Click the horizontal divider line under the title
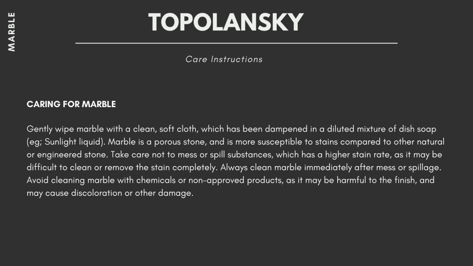The image size is (473, 266). click(236, 43)
